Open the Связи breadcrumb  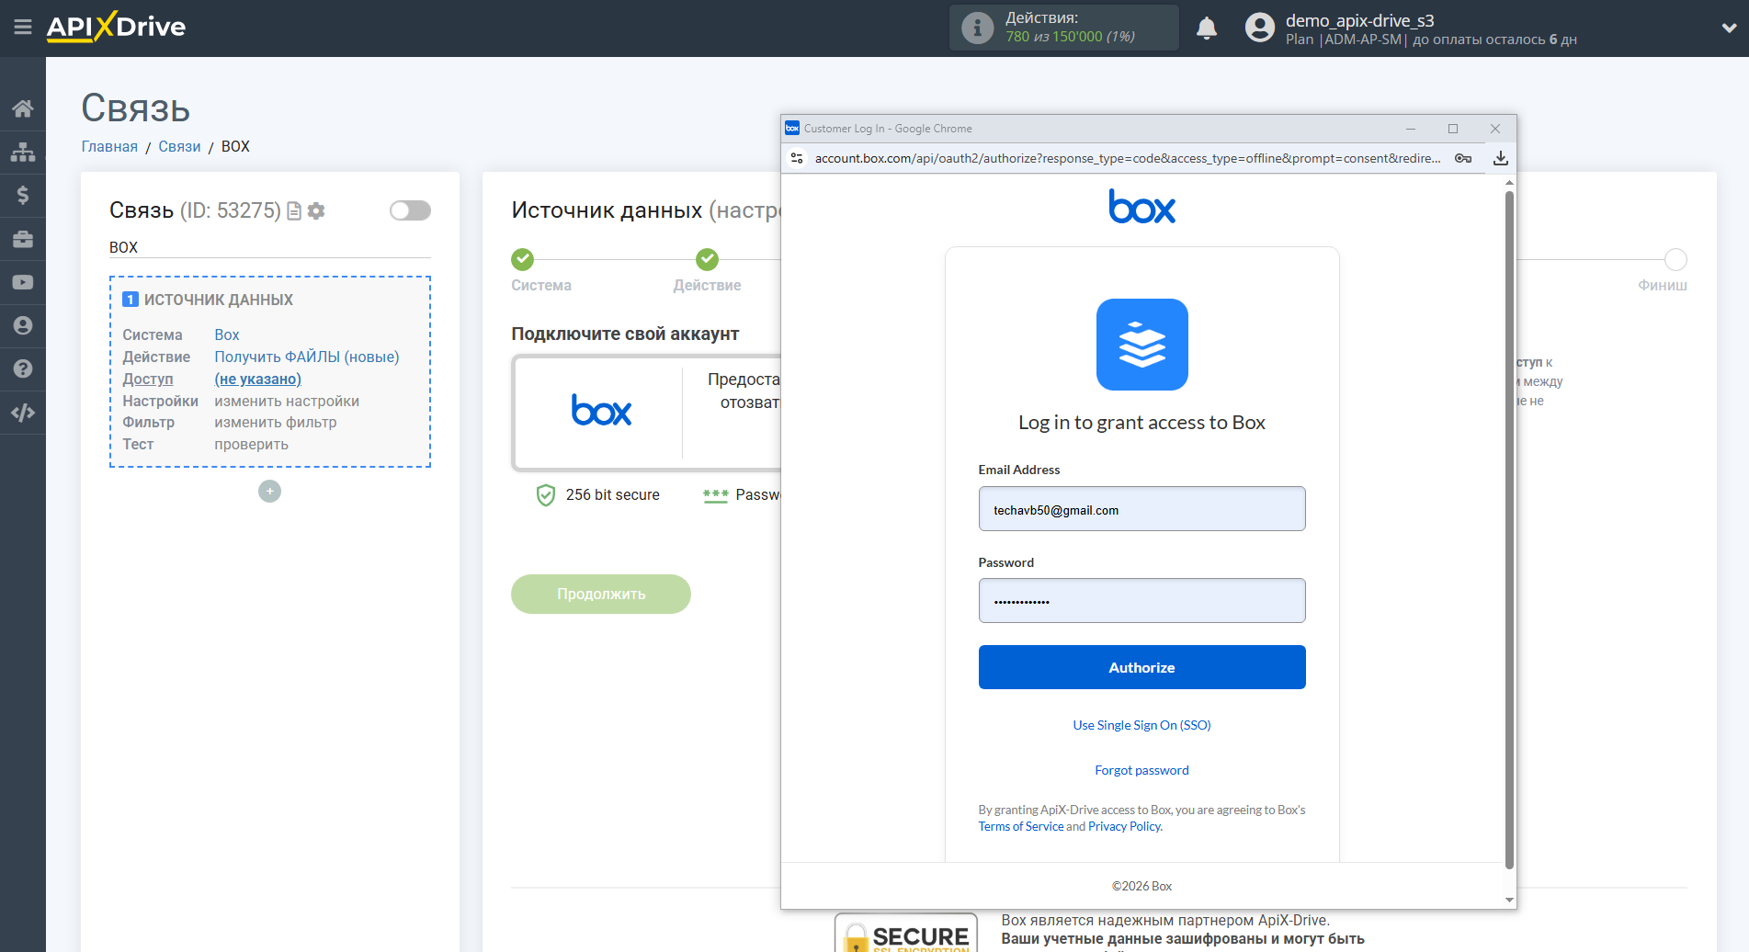179,146
